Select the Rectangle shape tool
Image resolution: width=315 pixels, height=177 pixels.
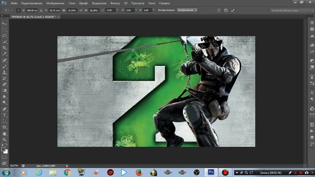(x=4, y=127)
